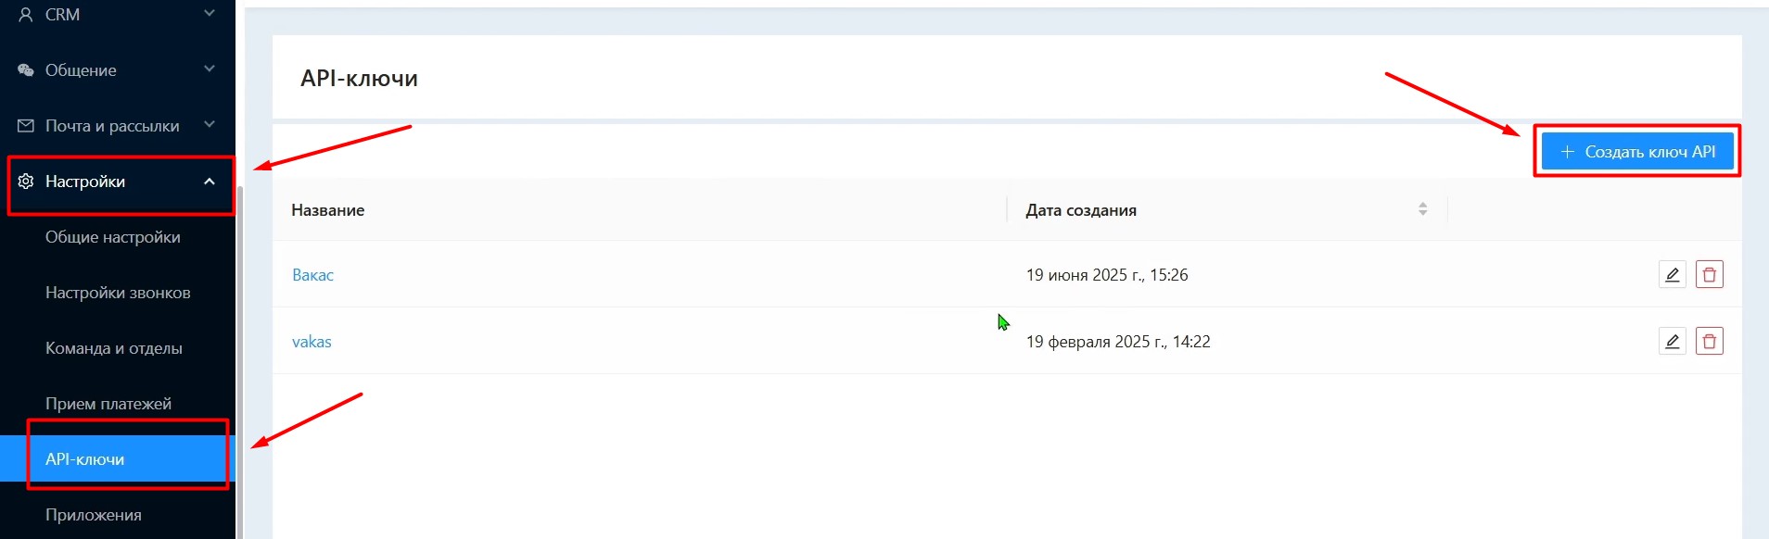Click the chat bubbles icon for Общение
The width and height of the screenshot is (1769, 539).
coord(26,70)
